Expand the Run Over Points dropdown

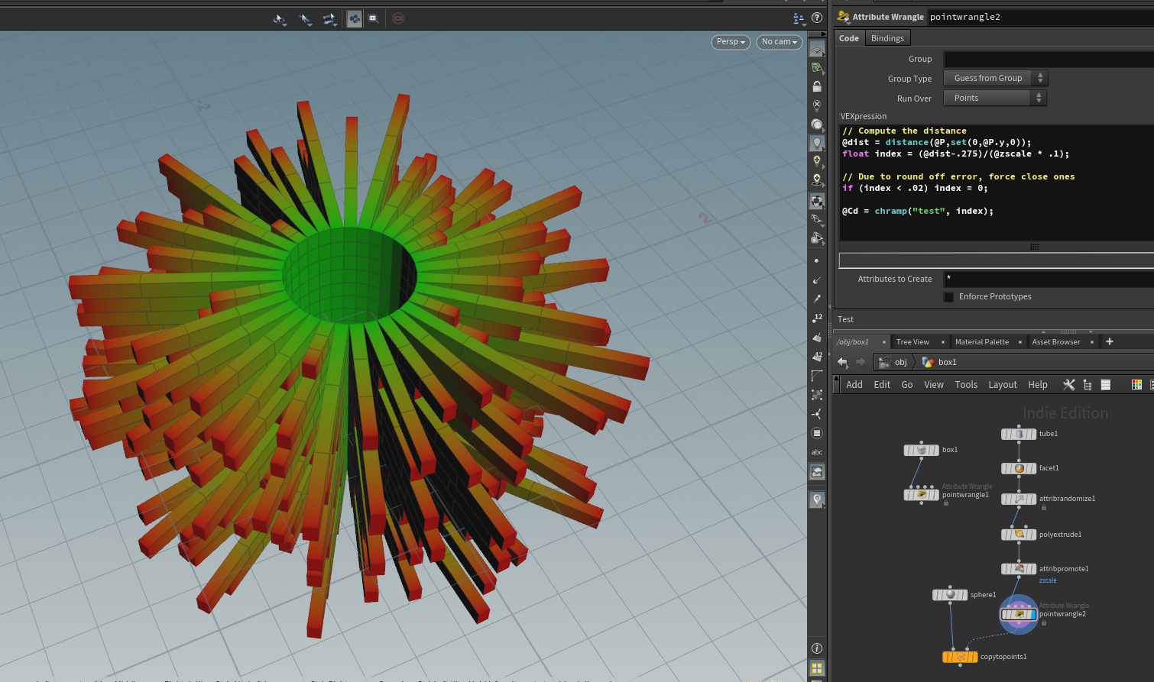pyautogui.click(x=994, y=98)
